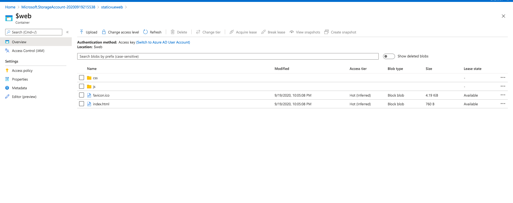Open Overview in the sidebar
This screenshot has height=203, width=513.
(x=36, y=42)
